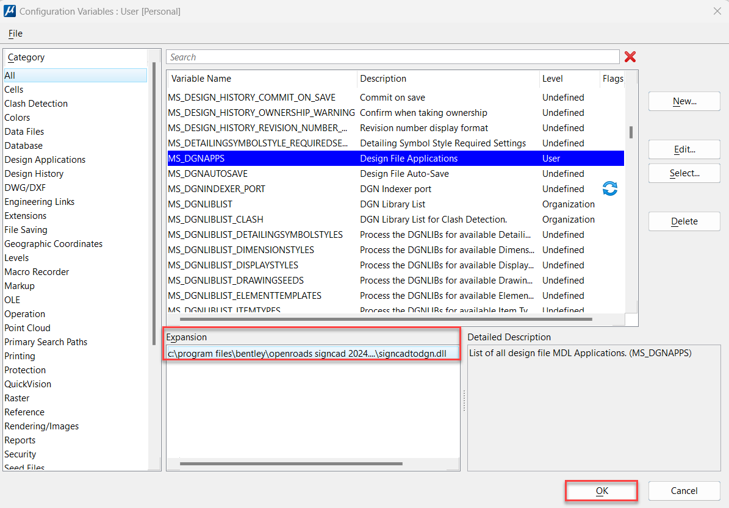Click the Edit... button
This screenshot has height=508, width=729.
tap(684, 149)
